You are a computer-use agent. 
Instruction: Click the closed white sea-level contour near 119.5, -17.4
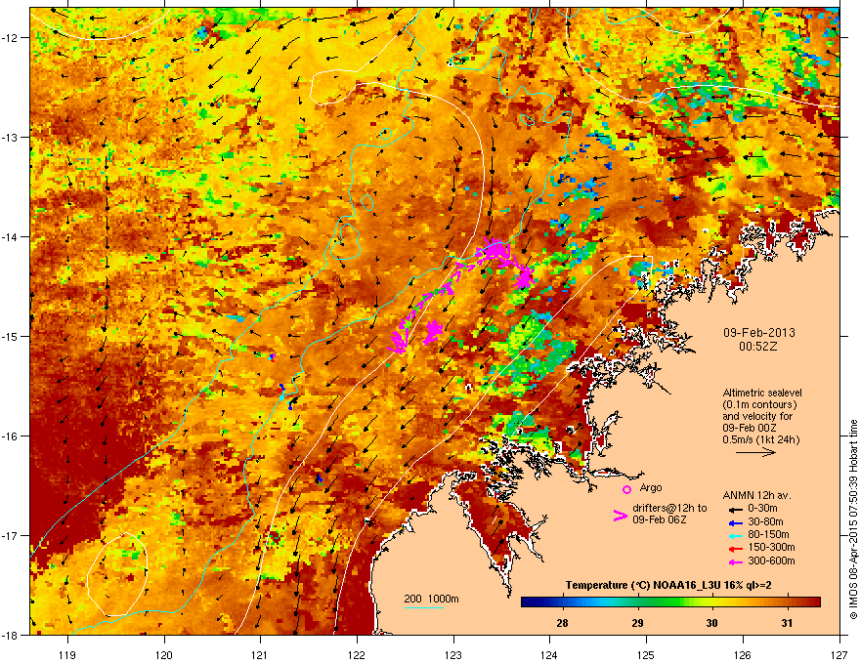(x=117, y=574)
